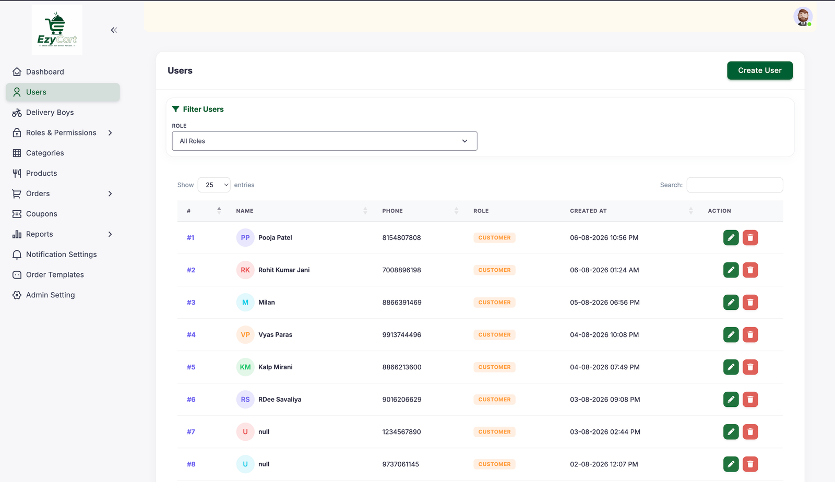Click Customer badge for Pooja Patel
Viewport: 835px width, 482px height.
[494, 238]
